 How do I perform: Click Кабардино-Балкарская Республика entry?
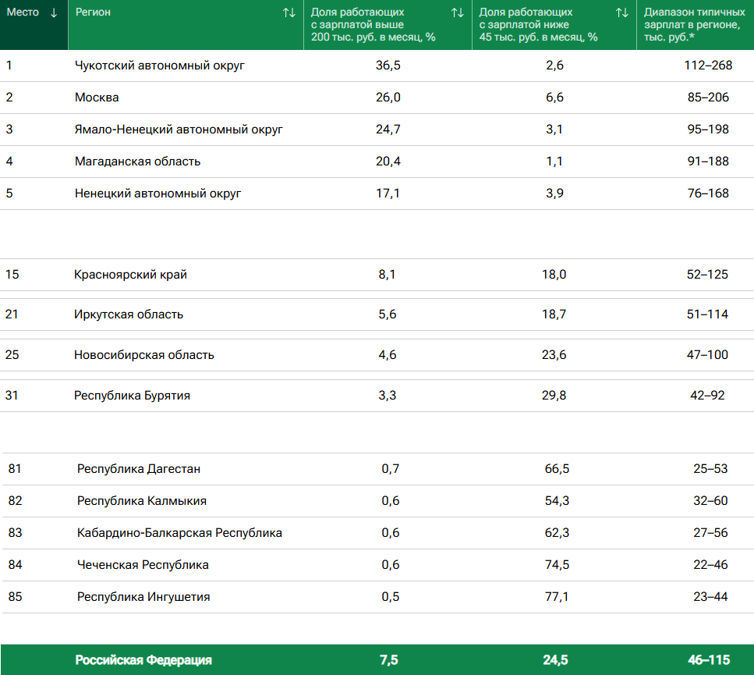point(179,533)
